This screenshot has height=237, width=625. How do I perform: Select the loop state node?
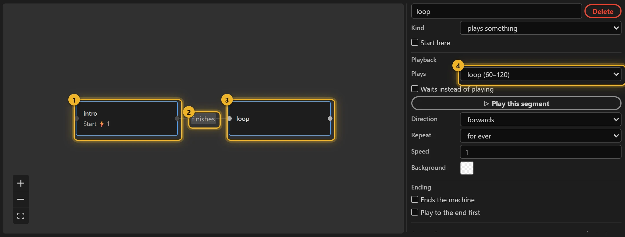click(280, 118)
